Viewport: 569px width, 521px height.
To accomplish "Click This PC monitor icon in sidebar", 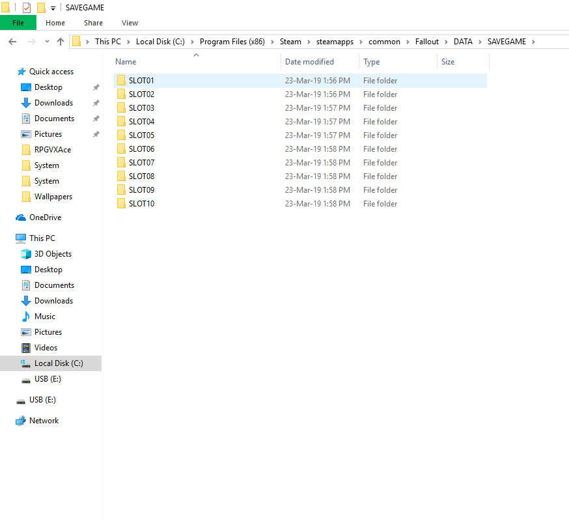I will [21, 238].
